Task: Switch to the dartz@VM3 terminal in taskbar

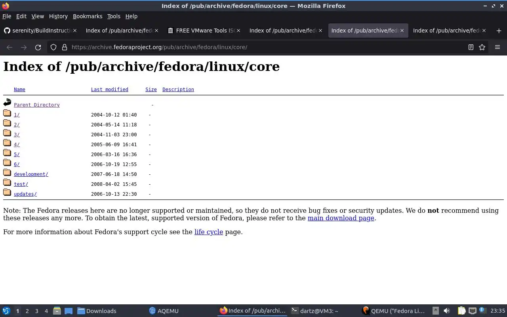Action: [x=323, y=311]
